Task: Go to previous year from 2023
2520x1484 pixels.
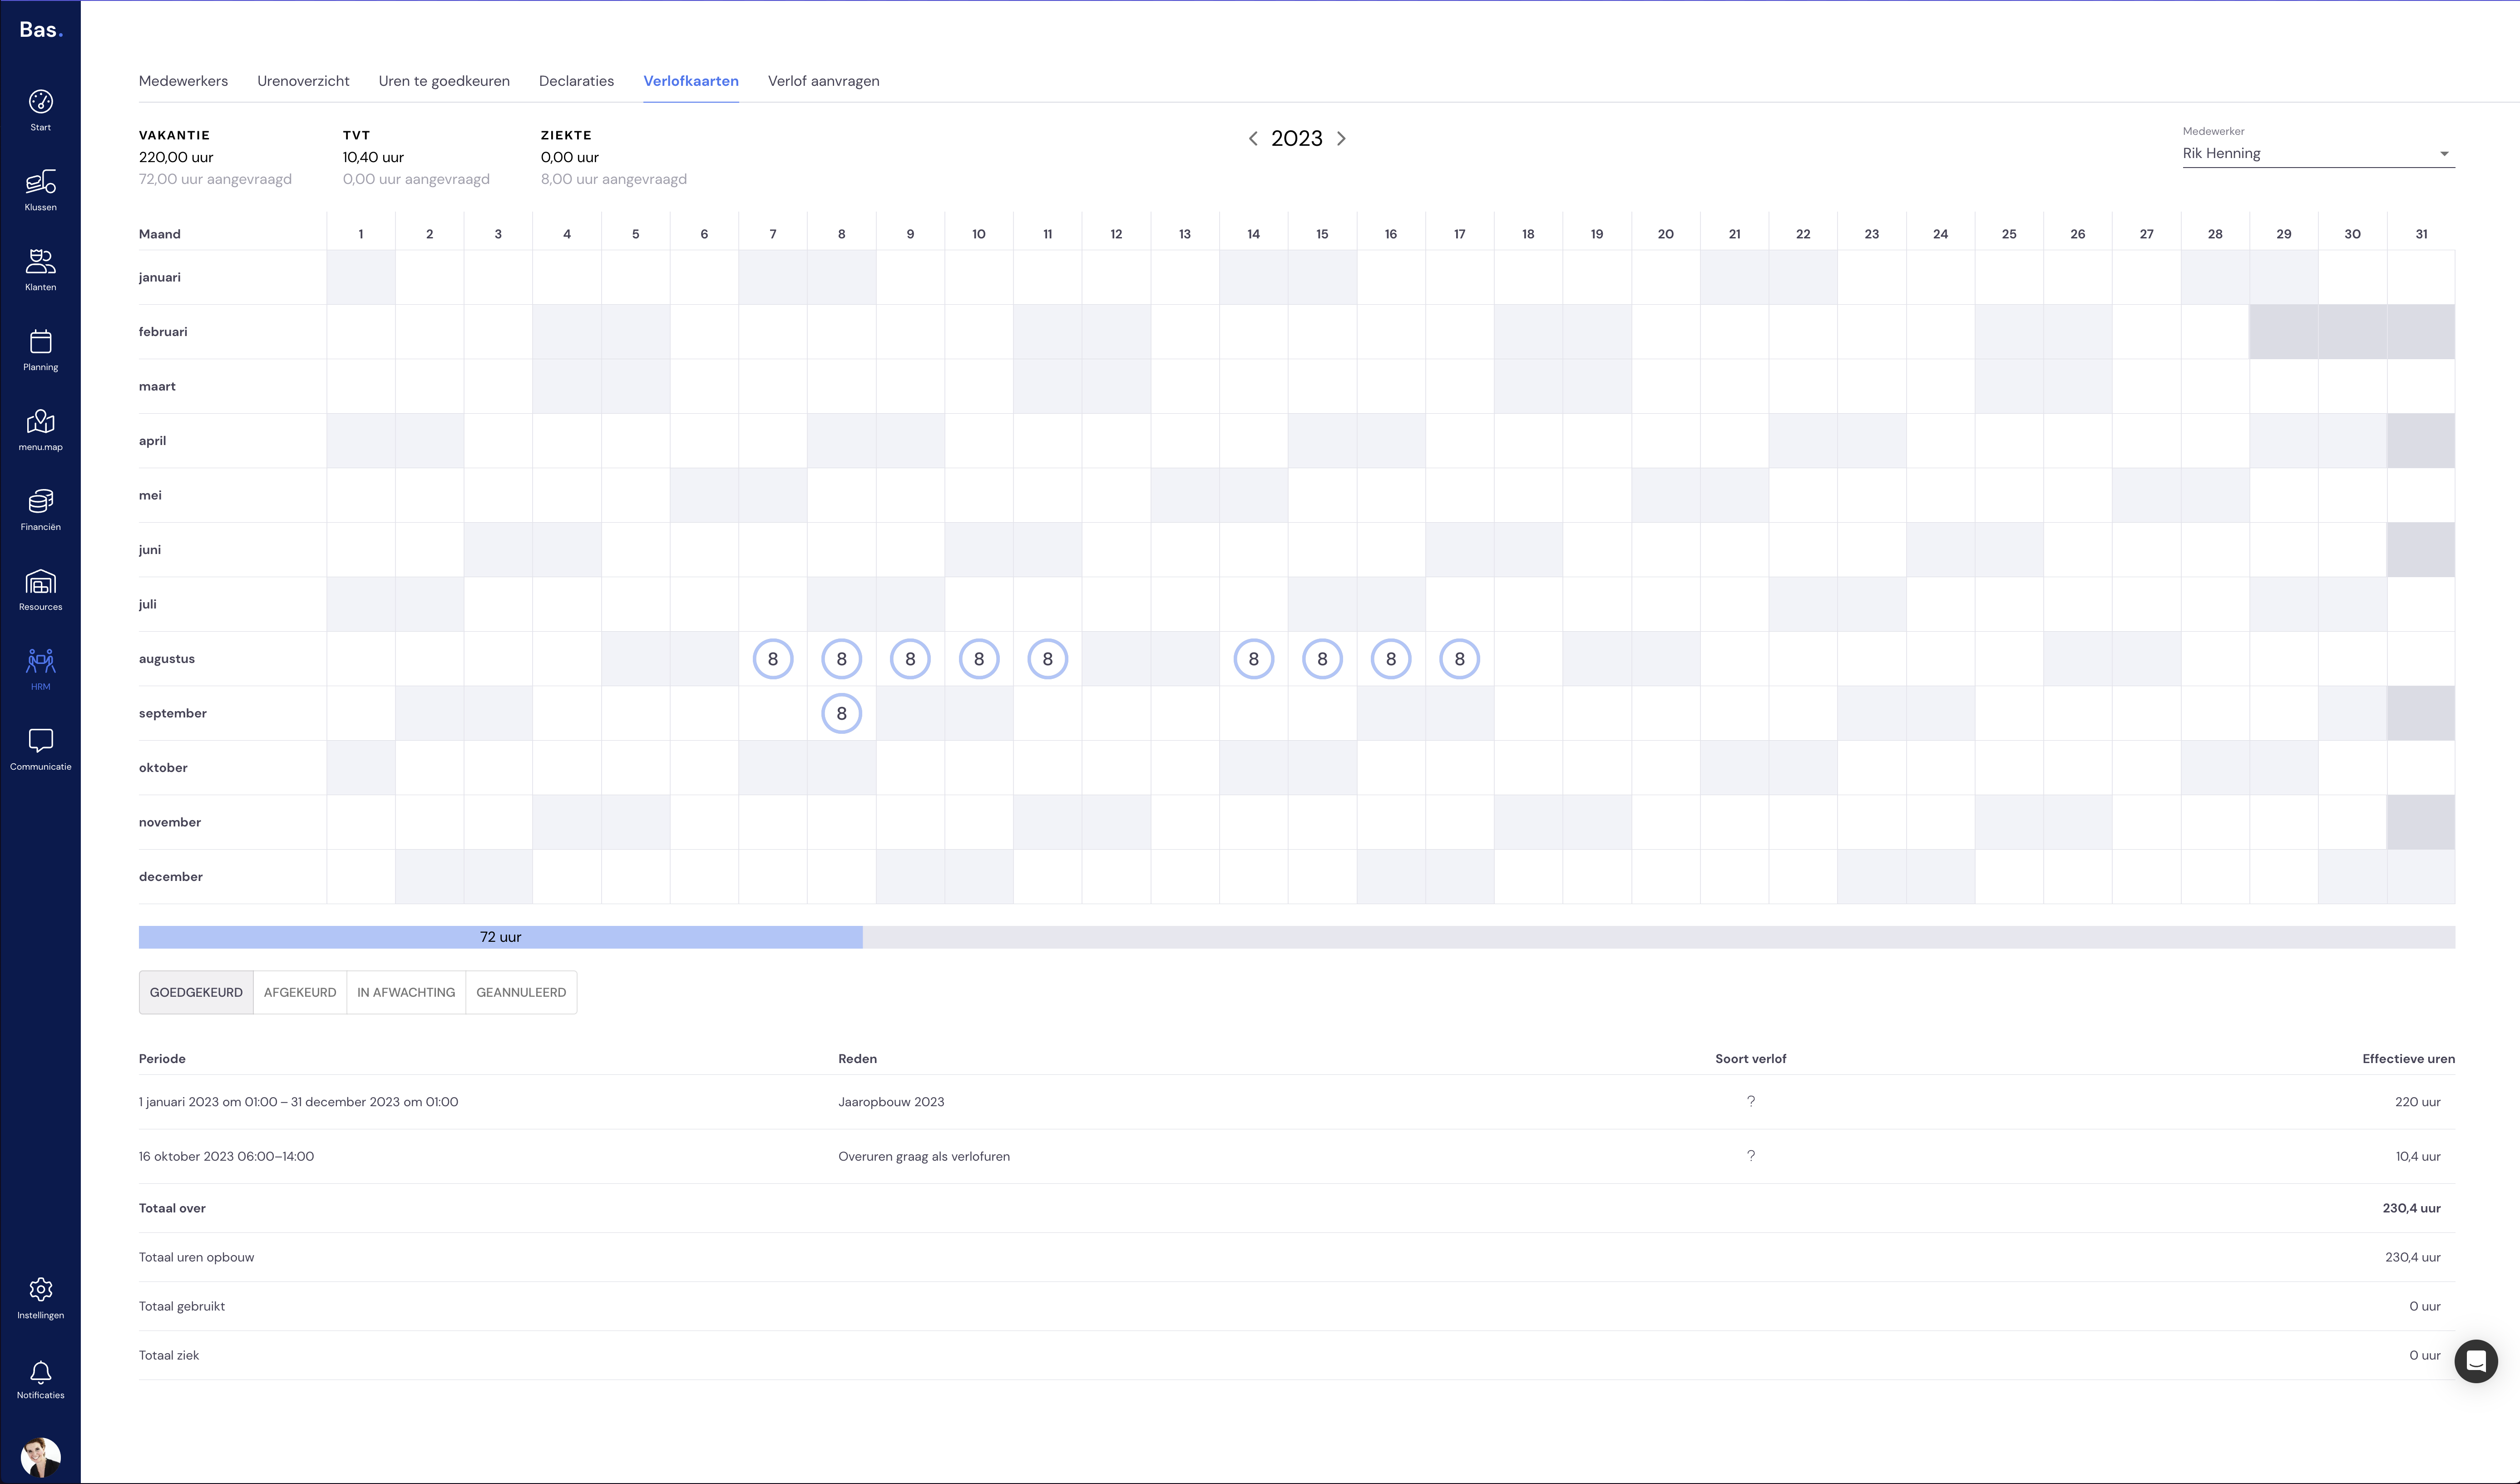Action: tap(1253, 139)
